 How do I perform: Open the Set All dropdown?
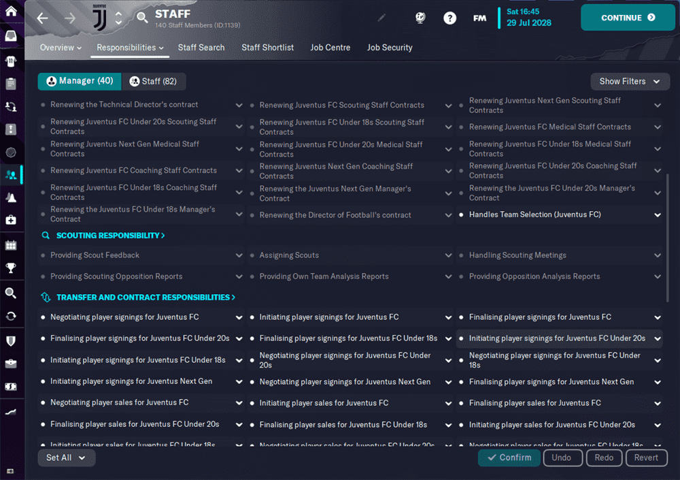pos(66,458)
